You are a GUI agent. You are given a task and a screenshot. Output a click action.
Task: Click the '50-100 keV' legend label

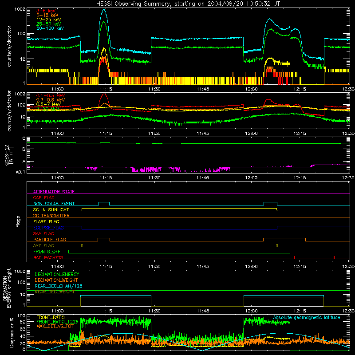(x=50, y=28)
